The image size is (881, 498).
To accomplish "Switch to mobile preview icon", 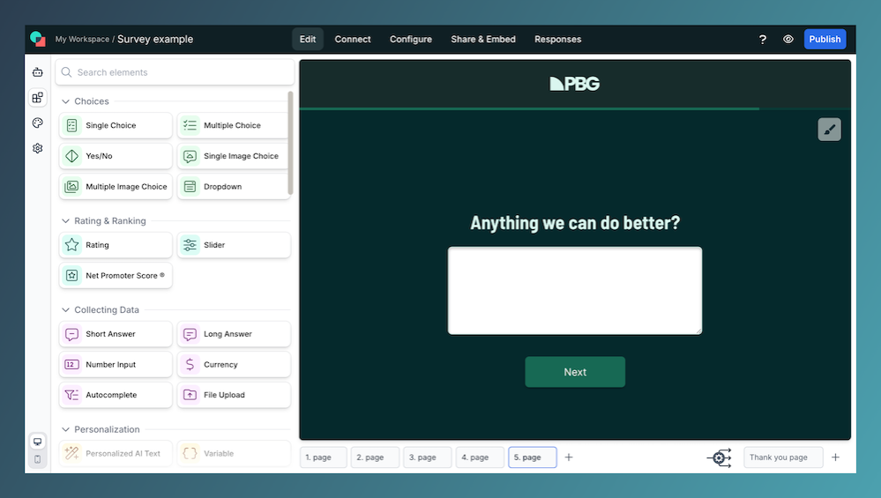I will coord(38,459).
